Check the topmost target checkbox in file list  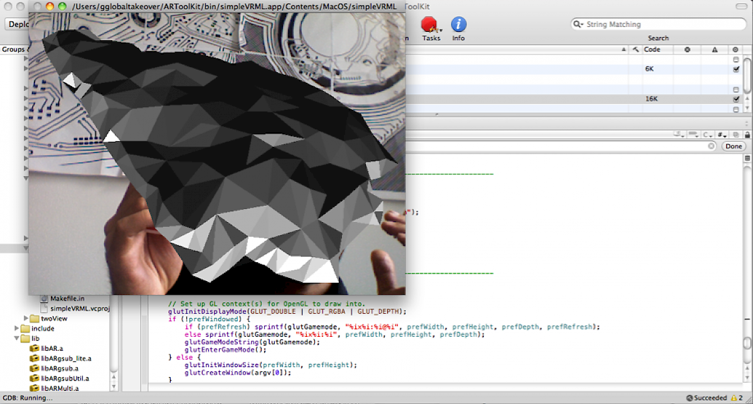point(736,59)
